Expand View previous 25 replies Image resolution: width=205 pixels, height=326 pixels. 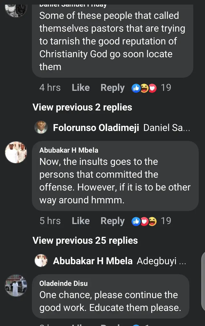pyautogui.click(x=85, y=240)
